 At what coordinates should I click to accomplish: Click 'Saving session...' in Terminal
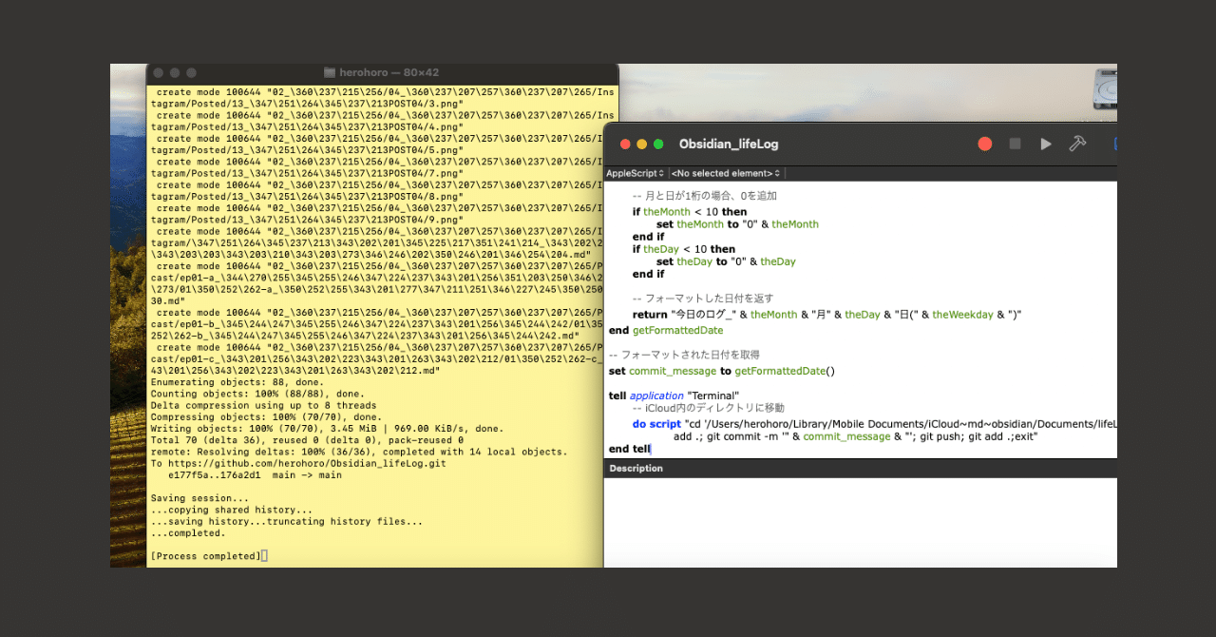coord(199,498)
